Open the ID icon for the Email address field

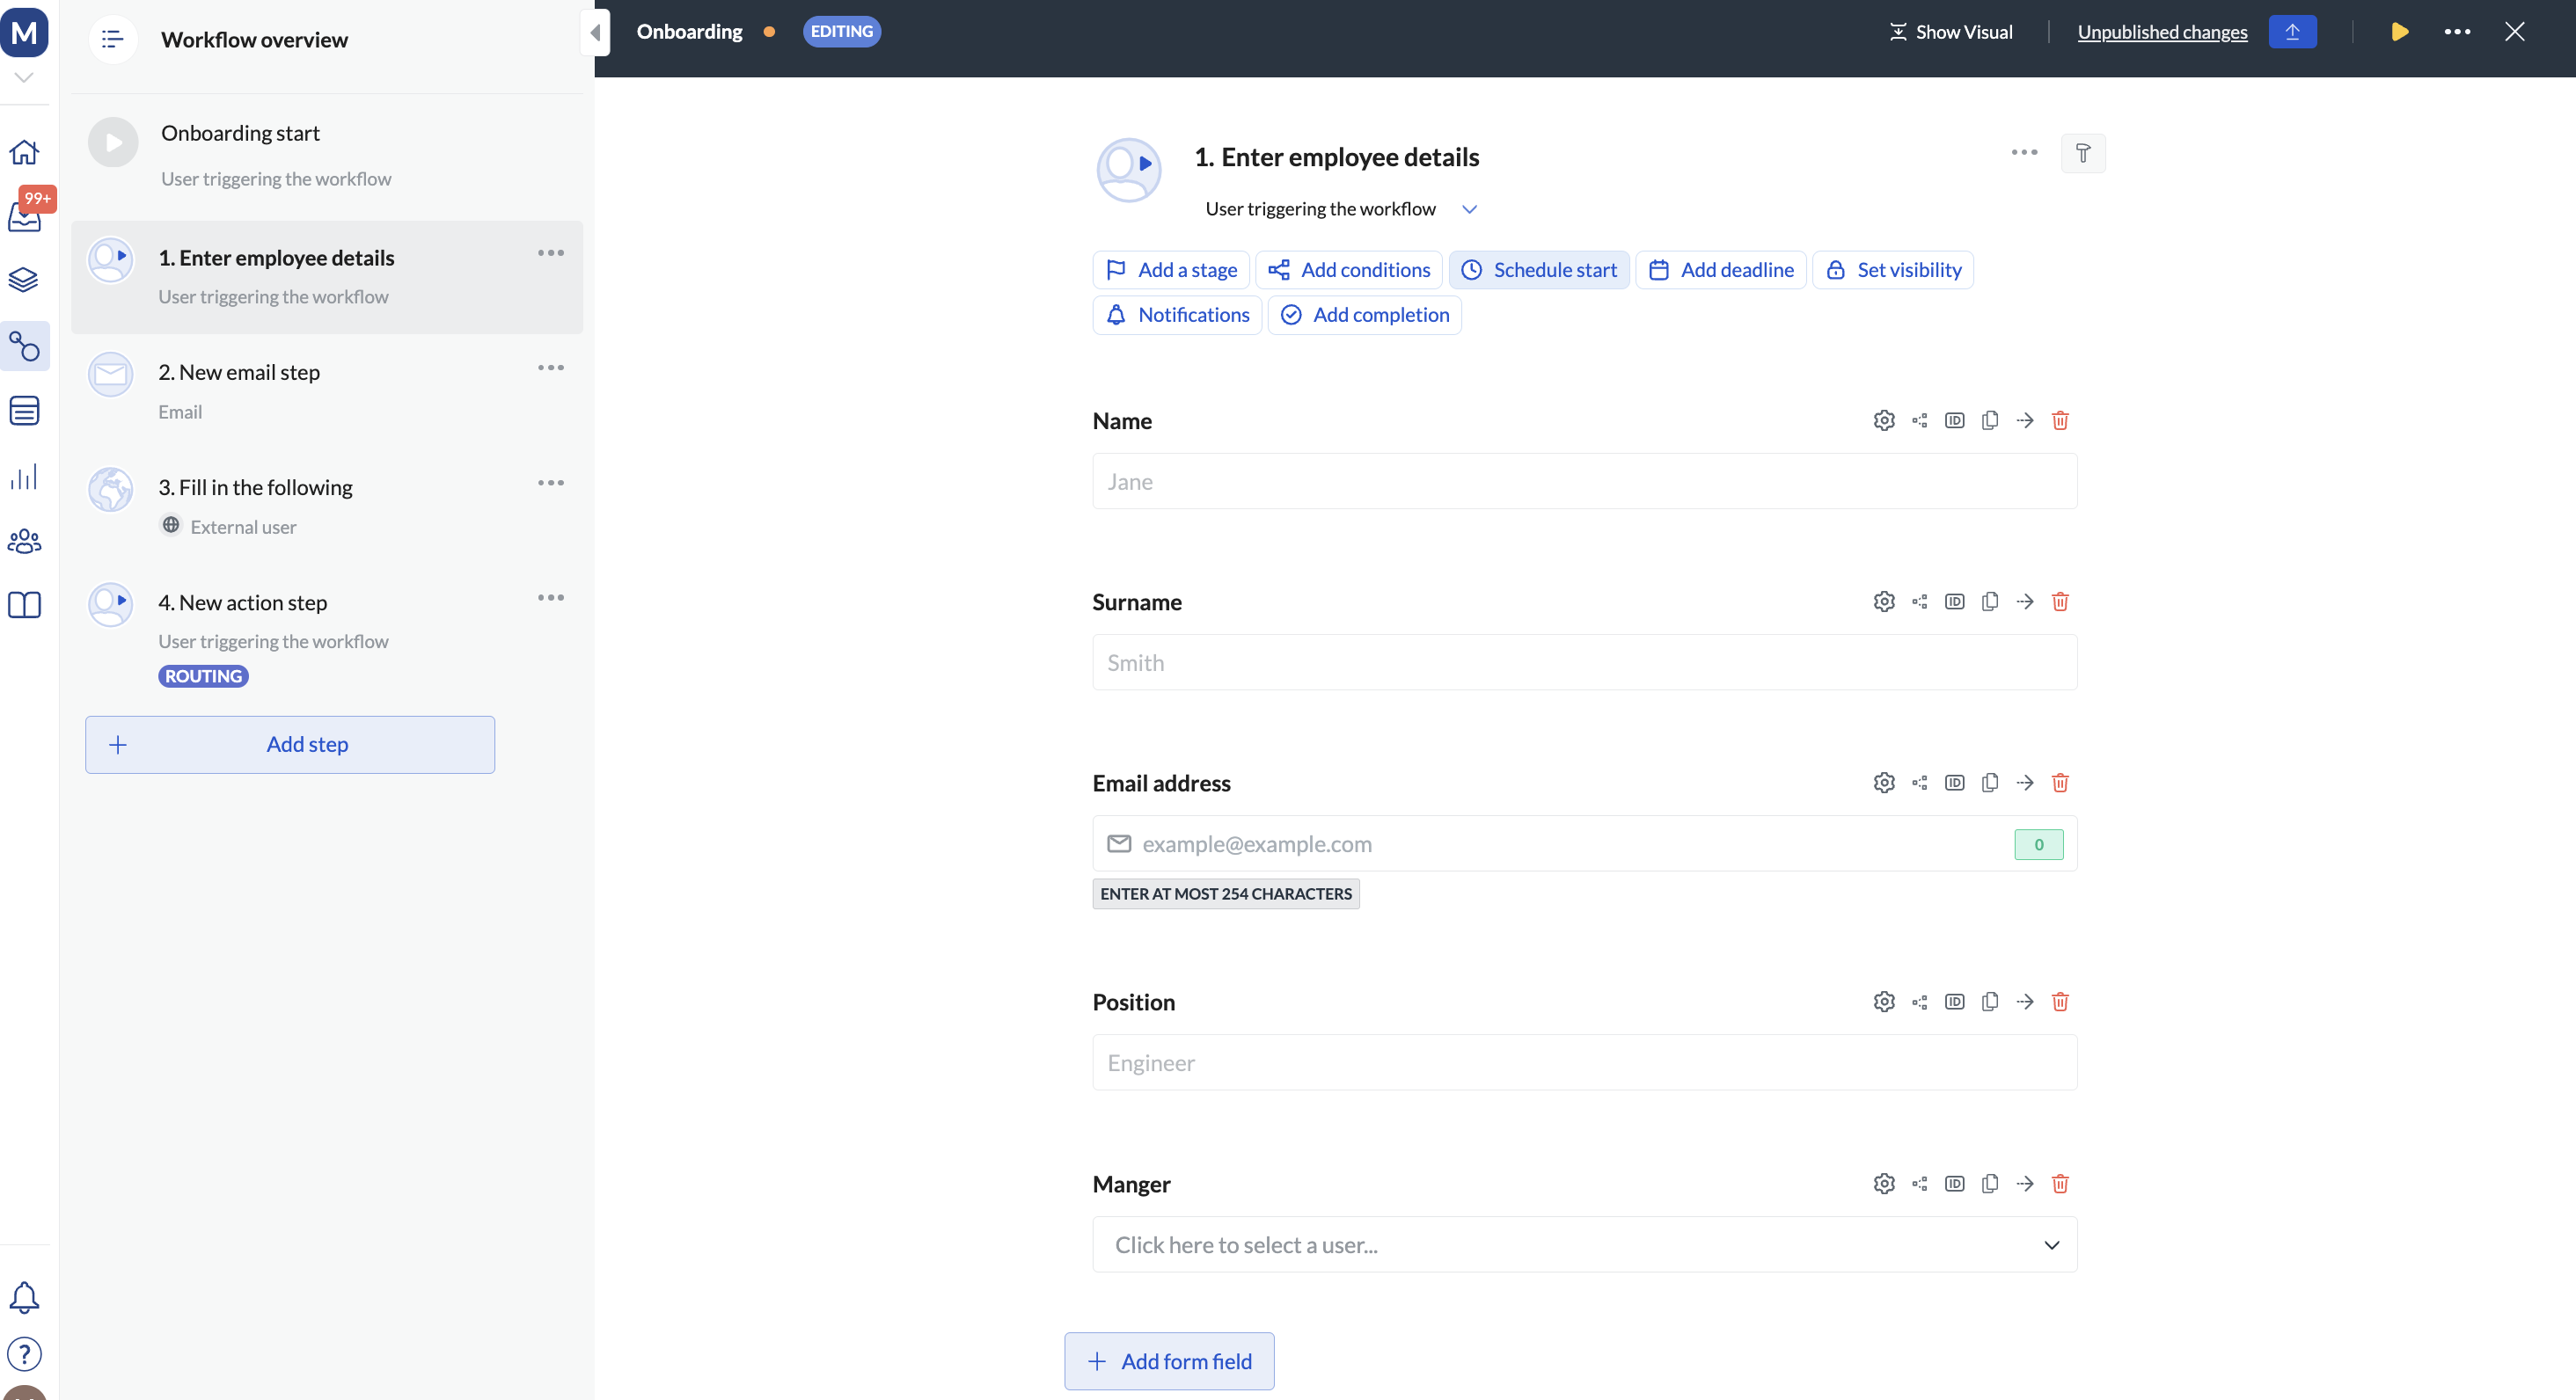coord(1955,783)
